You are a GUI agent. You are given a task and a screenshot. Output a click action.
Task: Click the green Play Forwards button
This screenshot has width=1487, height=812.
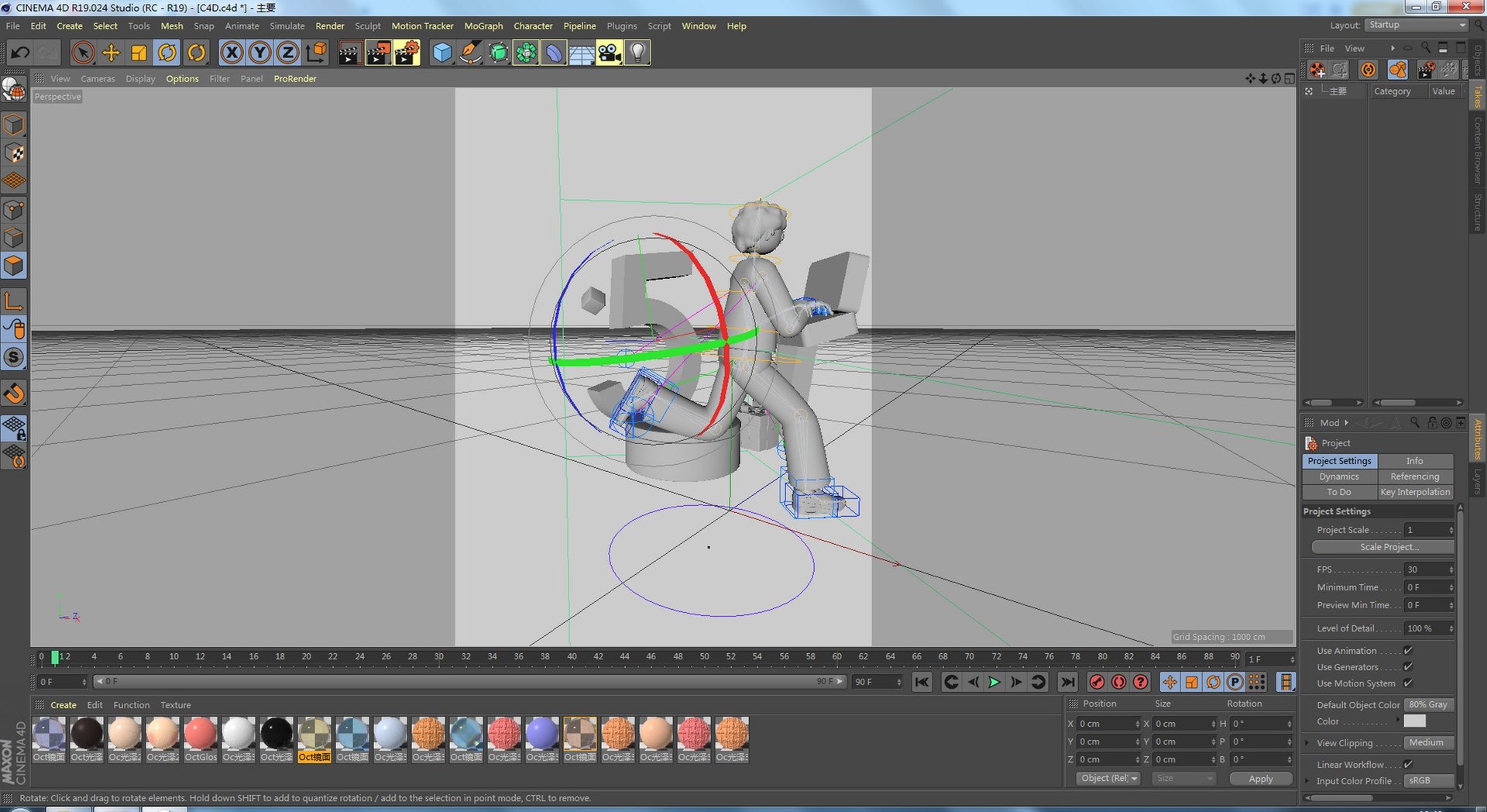pyautogui.click(x=994, y=682)
